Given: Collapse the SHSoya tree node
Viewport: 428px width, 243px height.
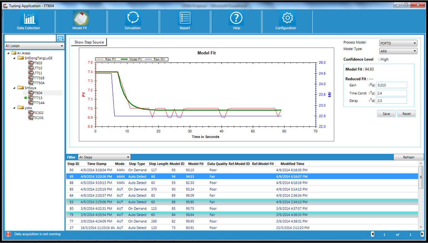Looking at the screenshot, I should click(14, 88).
